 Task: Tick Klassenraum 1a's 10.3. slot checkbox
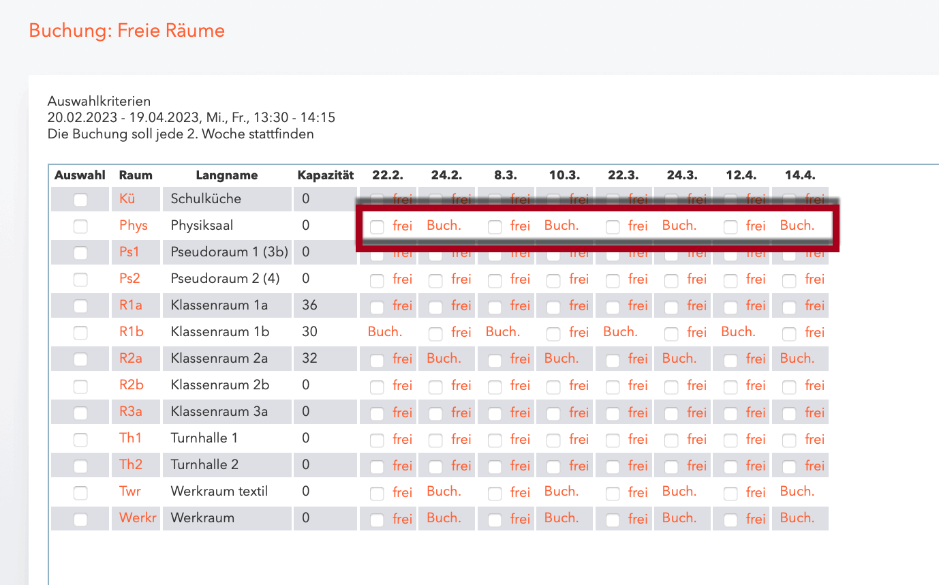(553, 307)
